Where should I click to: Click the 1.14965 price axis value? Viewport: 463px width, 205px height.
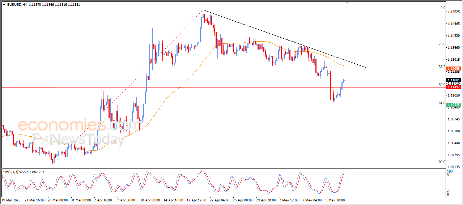pyautogui.click(x=454, y=24)
